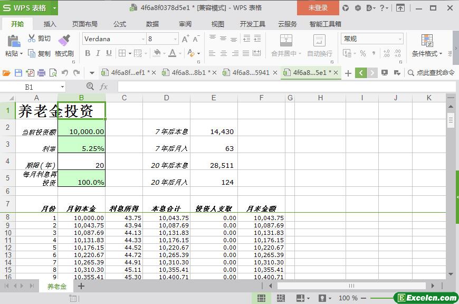Click the Cut scissors icon
Image resolution: width=459 pixels, height=304 pixels.
click(x=32, y=39)
